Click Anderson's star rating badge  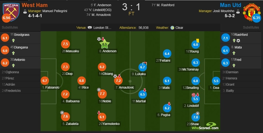pyautogui.click(x=105, y=44)
